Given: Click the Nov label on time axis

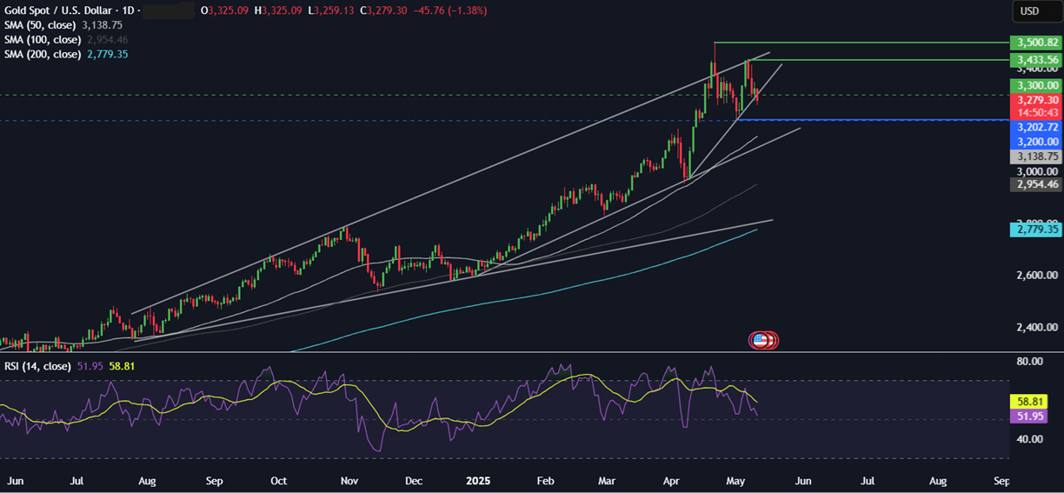Looking at the screenshot, I should (349, 480).
